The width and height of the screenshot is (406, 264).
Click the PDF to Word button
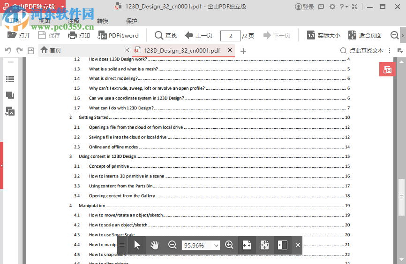click(x=118, y=35)
